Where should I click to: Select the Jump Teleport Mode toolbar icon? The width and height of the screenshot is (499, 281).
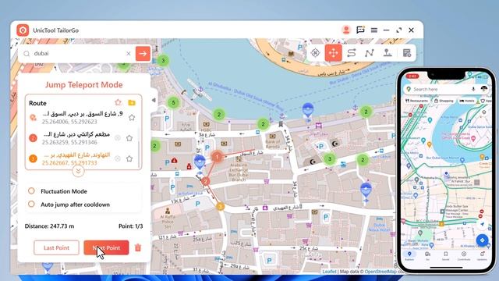[333, 53]
